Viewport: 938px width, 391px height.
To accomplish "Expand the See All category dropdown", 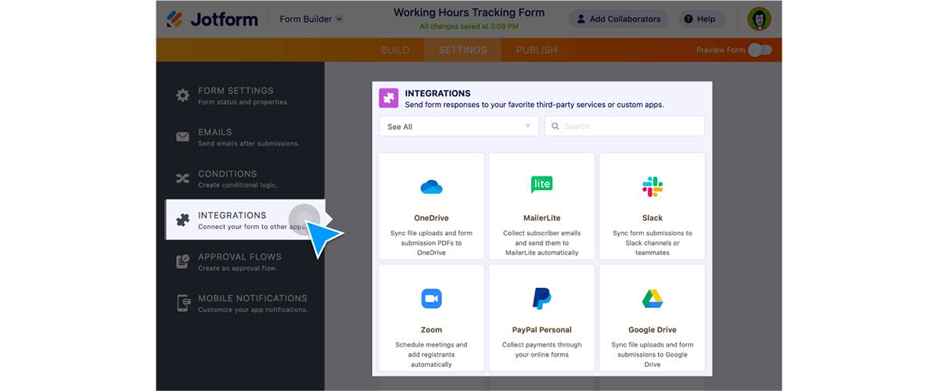I will (x=459, y=126).
